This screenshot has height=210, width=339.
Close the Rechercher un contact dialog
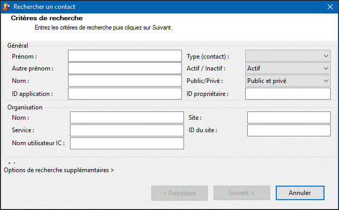pyautogui.click(x=329, y=7)
